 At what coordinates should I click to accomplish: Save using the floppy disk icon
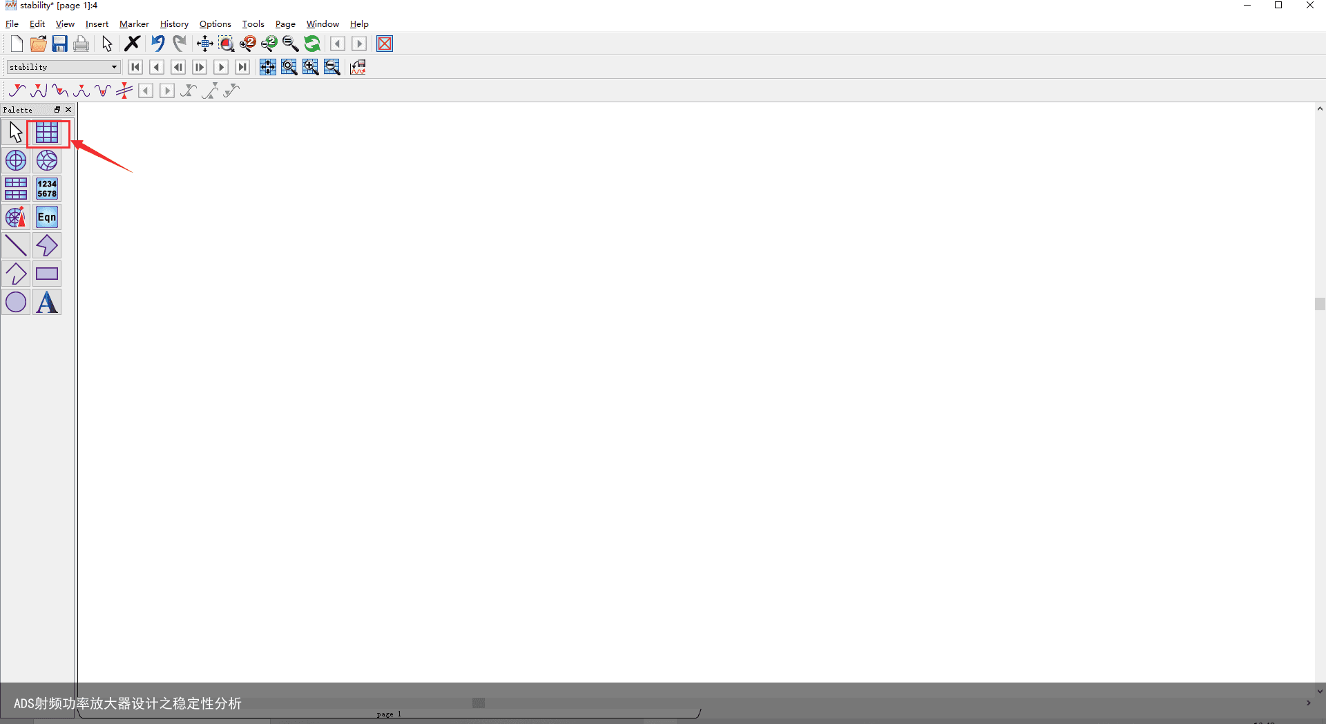click(59, 44)
